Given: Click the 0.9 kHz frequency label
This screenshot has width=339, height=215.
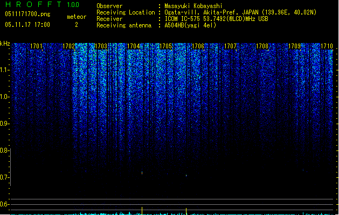Looking at the screenshot, I should pos(5,124).
